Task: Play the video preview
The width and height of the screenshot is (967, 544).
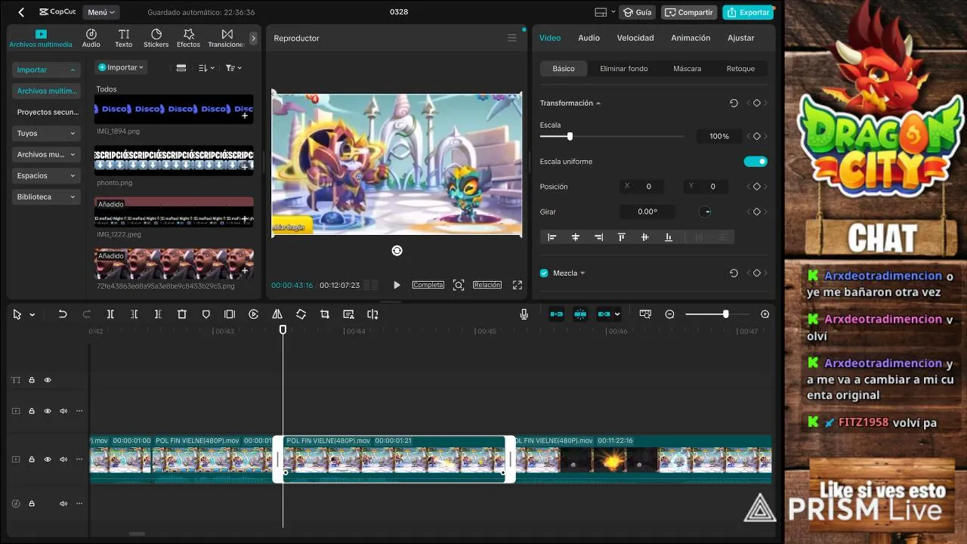Action: click(x=397, y=285)
